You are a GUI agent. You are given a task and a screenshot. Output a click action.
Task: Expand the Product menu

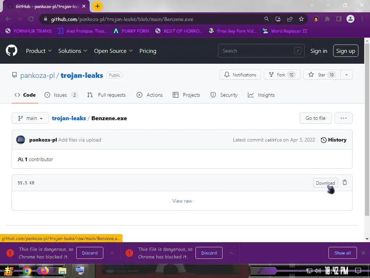(x=39, y=51)
